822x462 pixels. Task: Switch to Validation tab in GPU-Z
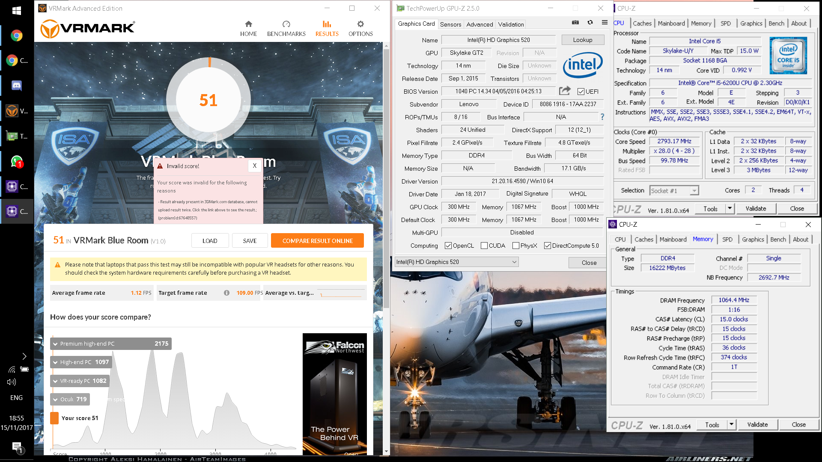[x=511, y=24]
